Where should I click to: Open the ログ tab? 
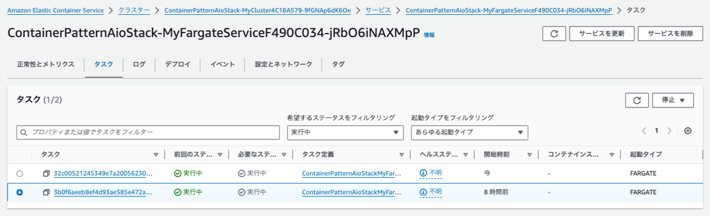139,64
